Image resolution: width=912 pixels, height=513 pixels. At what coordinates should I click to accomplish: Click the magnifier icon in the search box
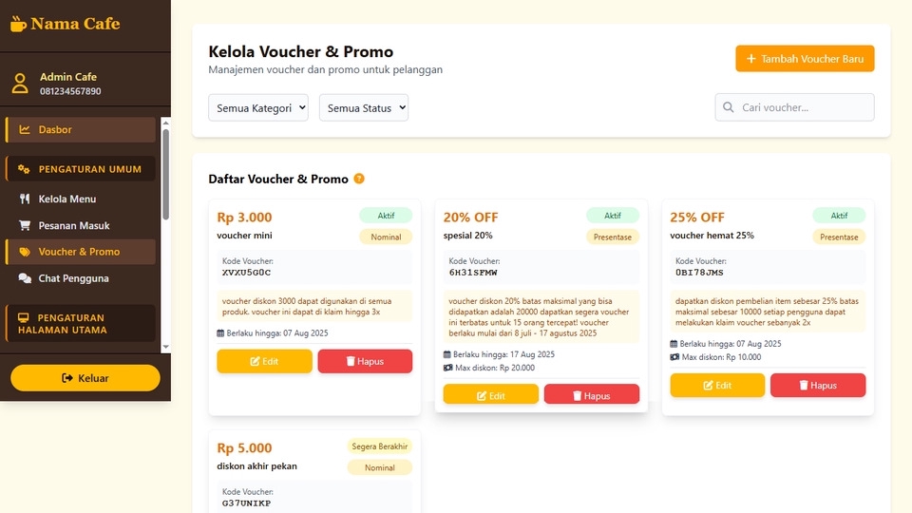729,108
